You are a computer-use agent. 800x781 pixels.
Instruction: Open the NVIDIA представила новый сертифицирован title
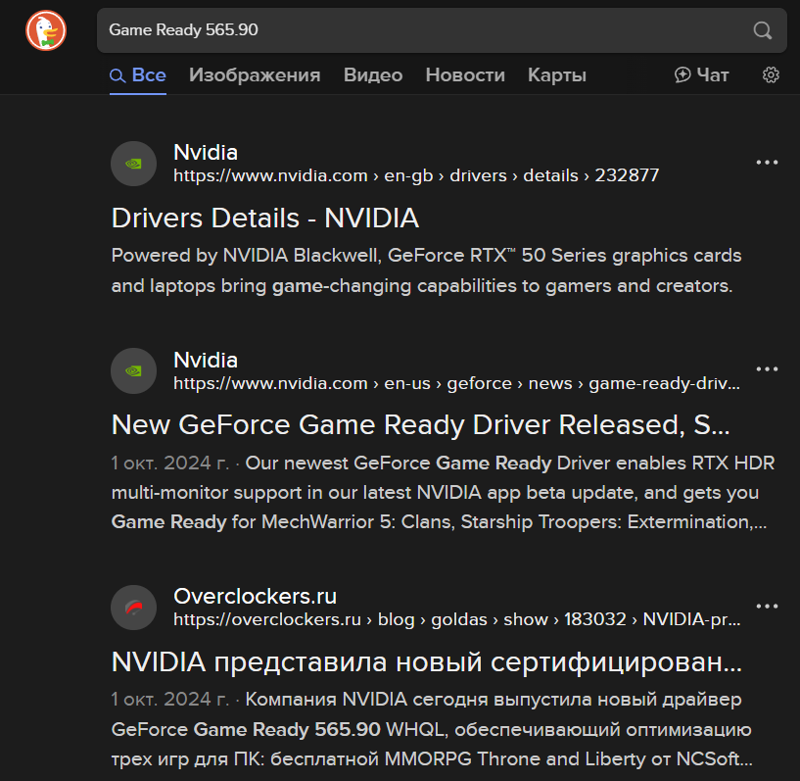point(427,662)
